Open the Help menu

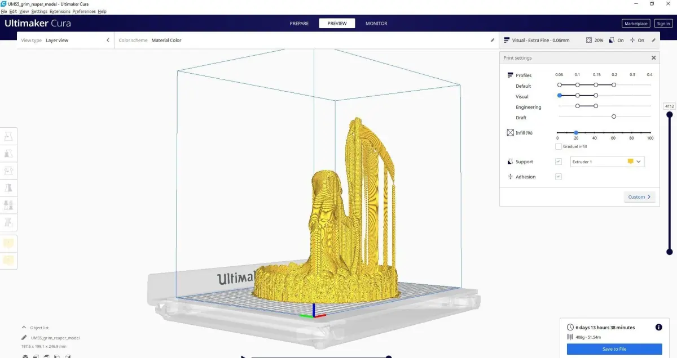tap(102, 11)
